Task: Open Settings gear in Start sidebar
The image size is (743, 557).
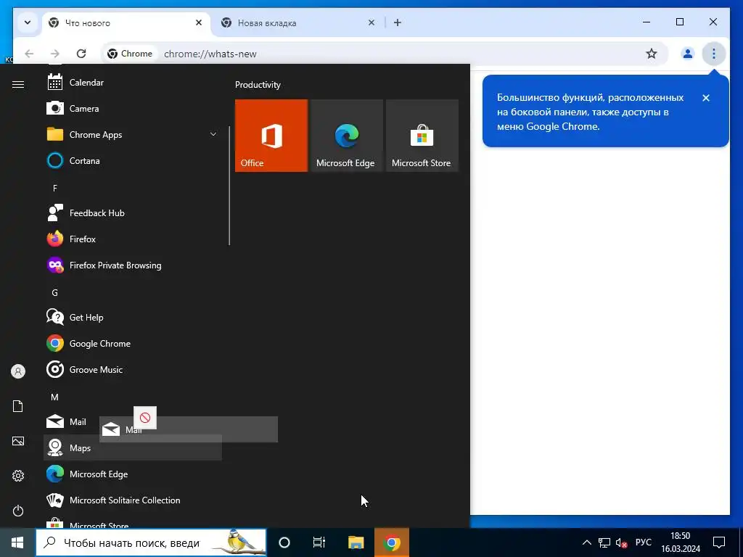Action: 18,476
